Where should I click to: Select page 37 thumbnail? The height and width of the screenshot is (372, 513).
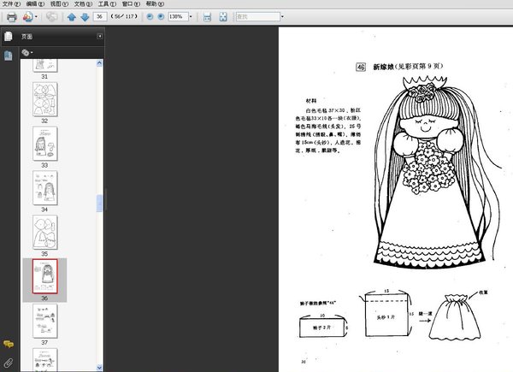pos(45,321)
